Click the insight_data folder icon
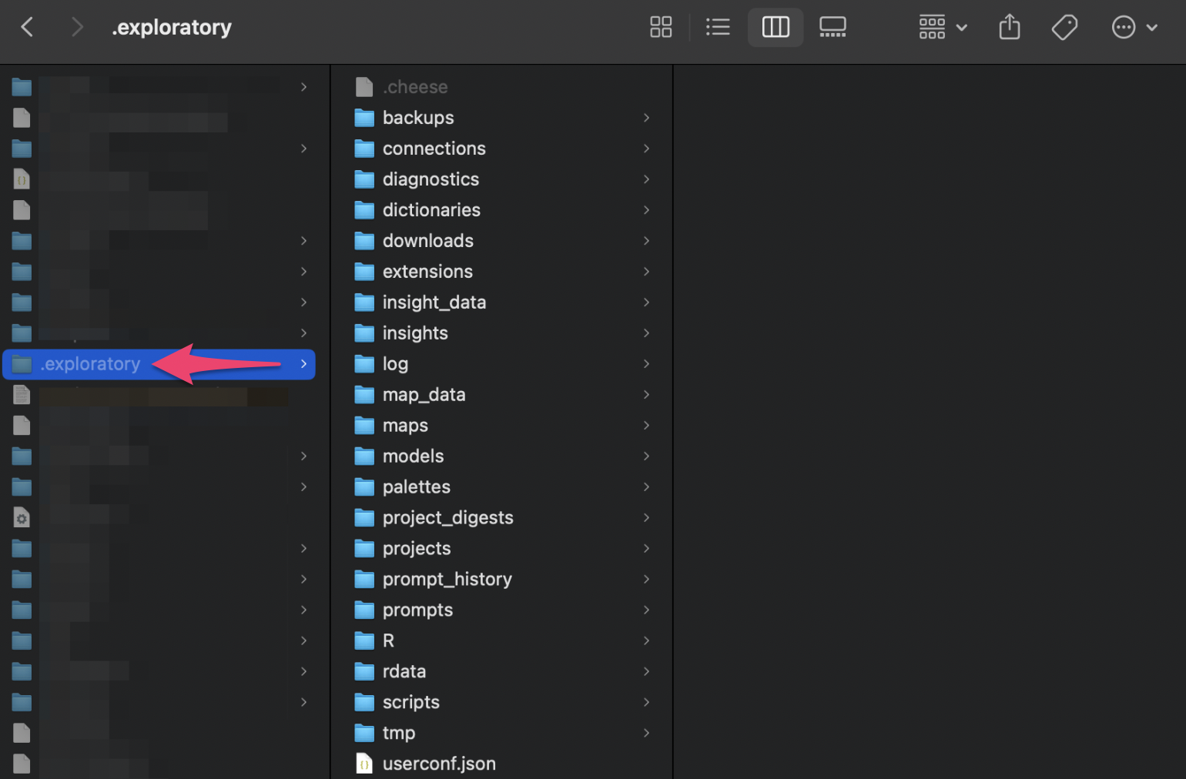1186x779 pixels. tap(364, 303)
